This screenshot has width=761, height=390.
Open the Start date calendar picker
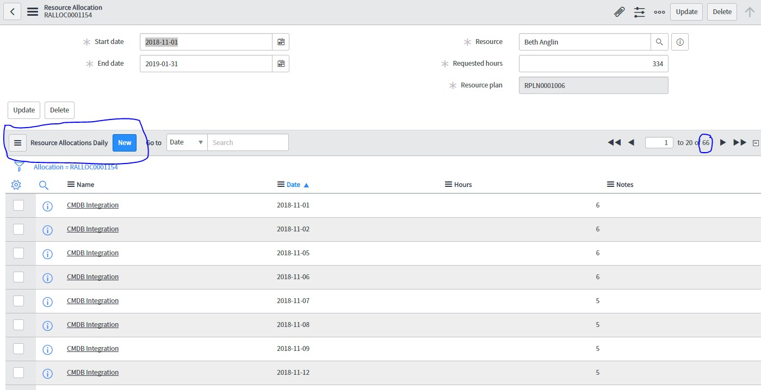point(281,41)
